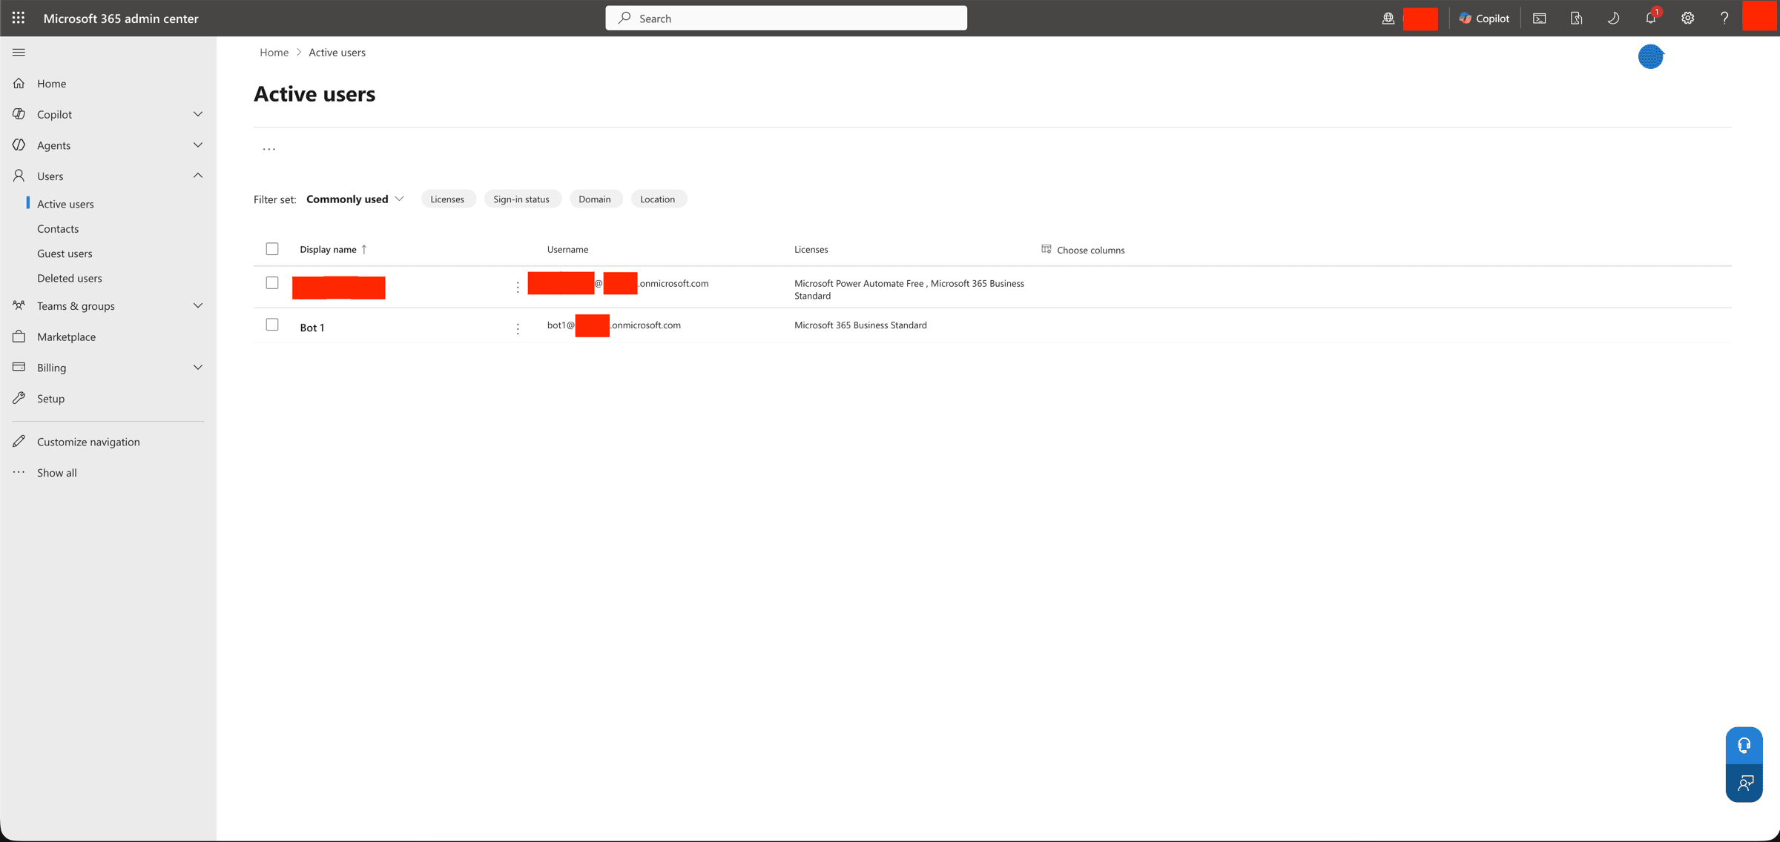Viewport: 1780px width, 842px height.
Task: Select all users with header checkbox
Action: [x=272, y=249]
